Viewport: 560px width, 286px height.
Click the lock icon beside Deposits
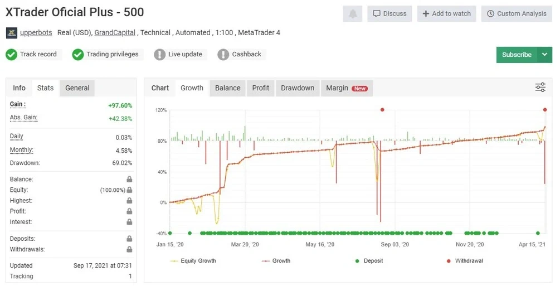pos(129,239)
